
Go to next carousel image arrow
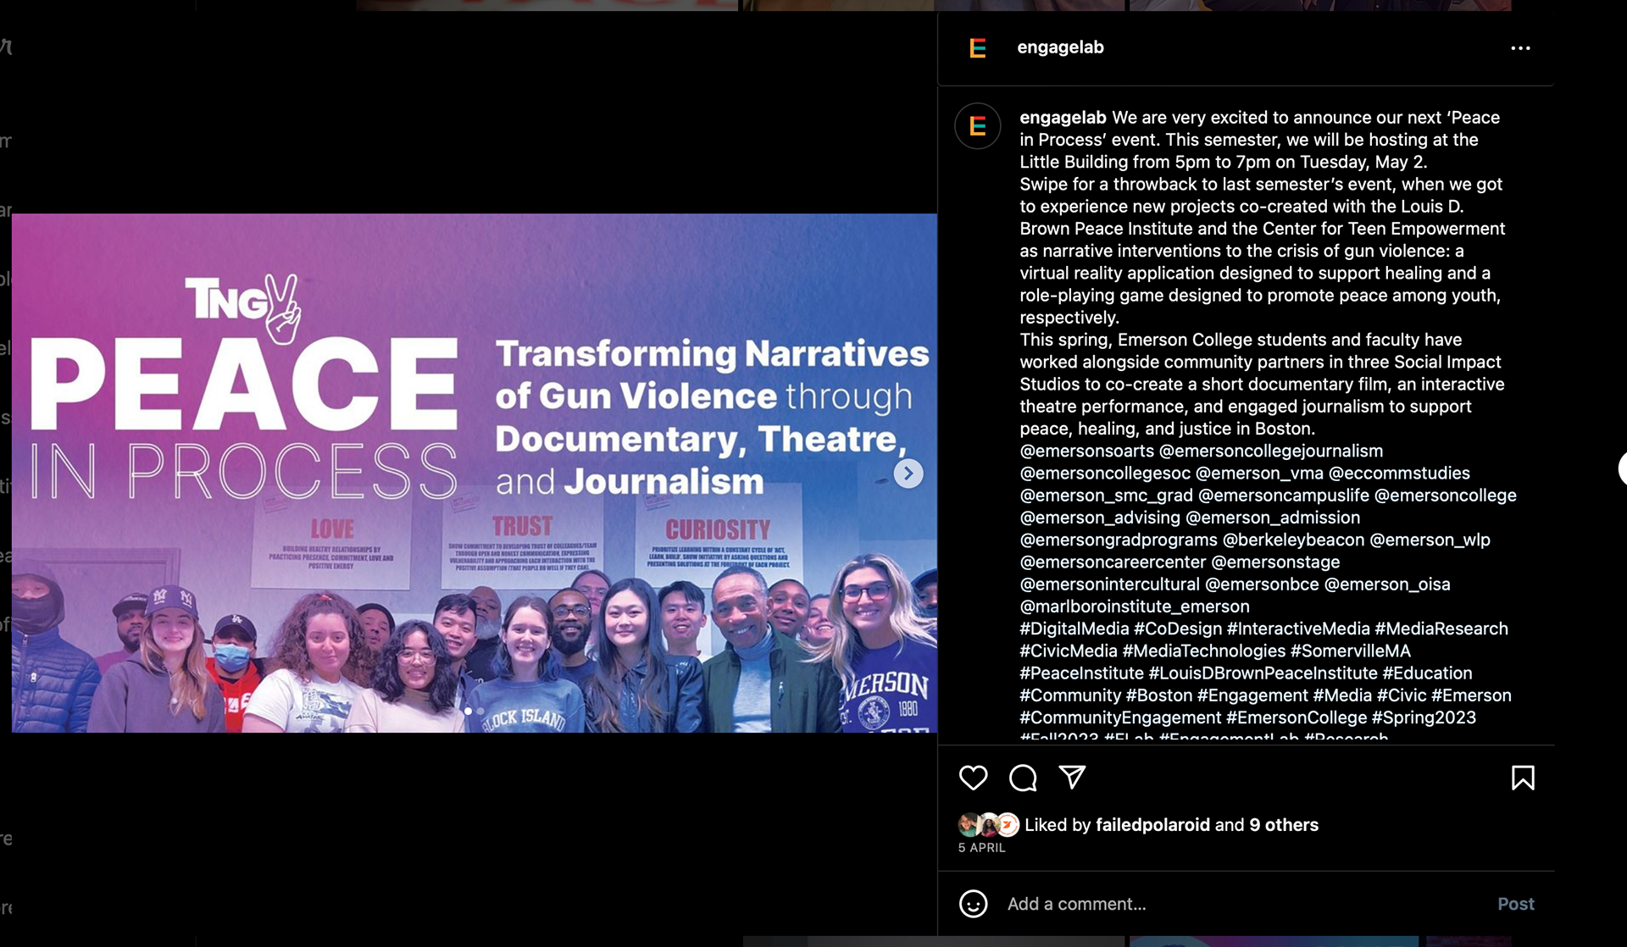click(908, 474)
